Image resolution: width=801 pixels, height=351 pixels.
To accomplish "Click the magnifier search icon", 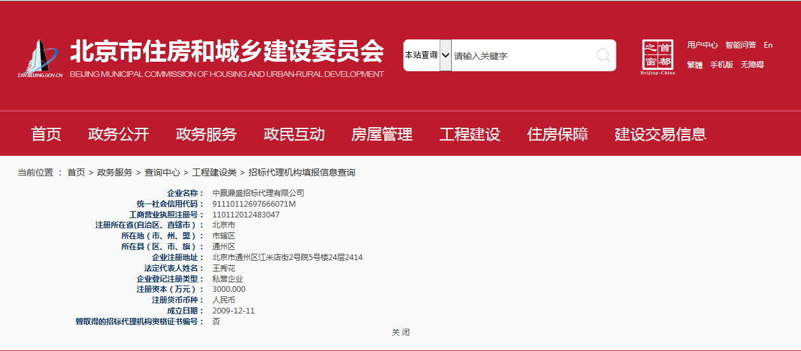I will tap(602, 55).
